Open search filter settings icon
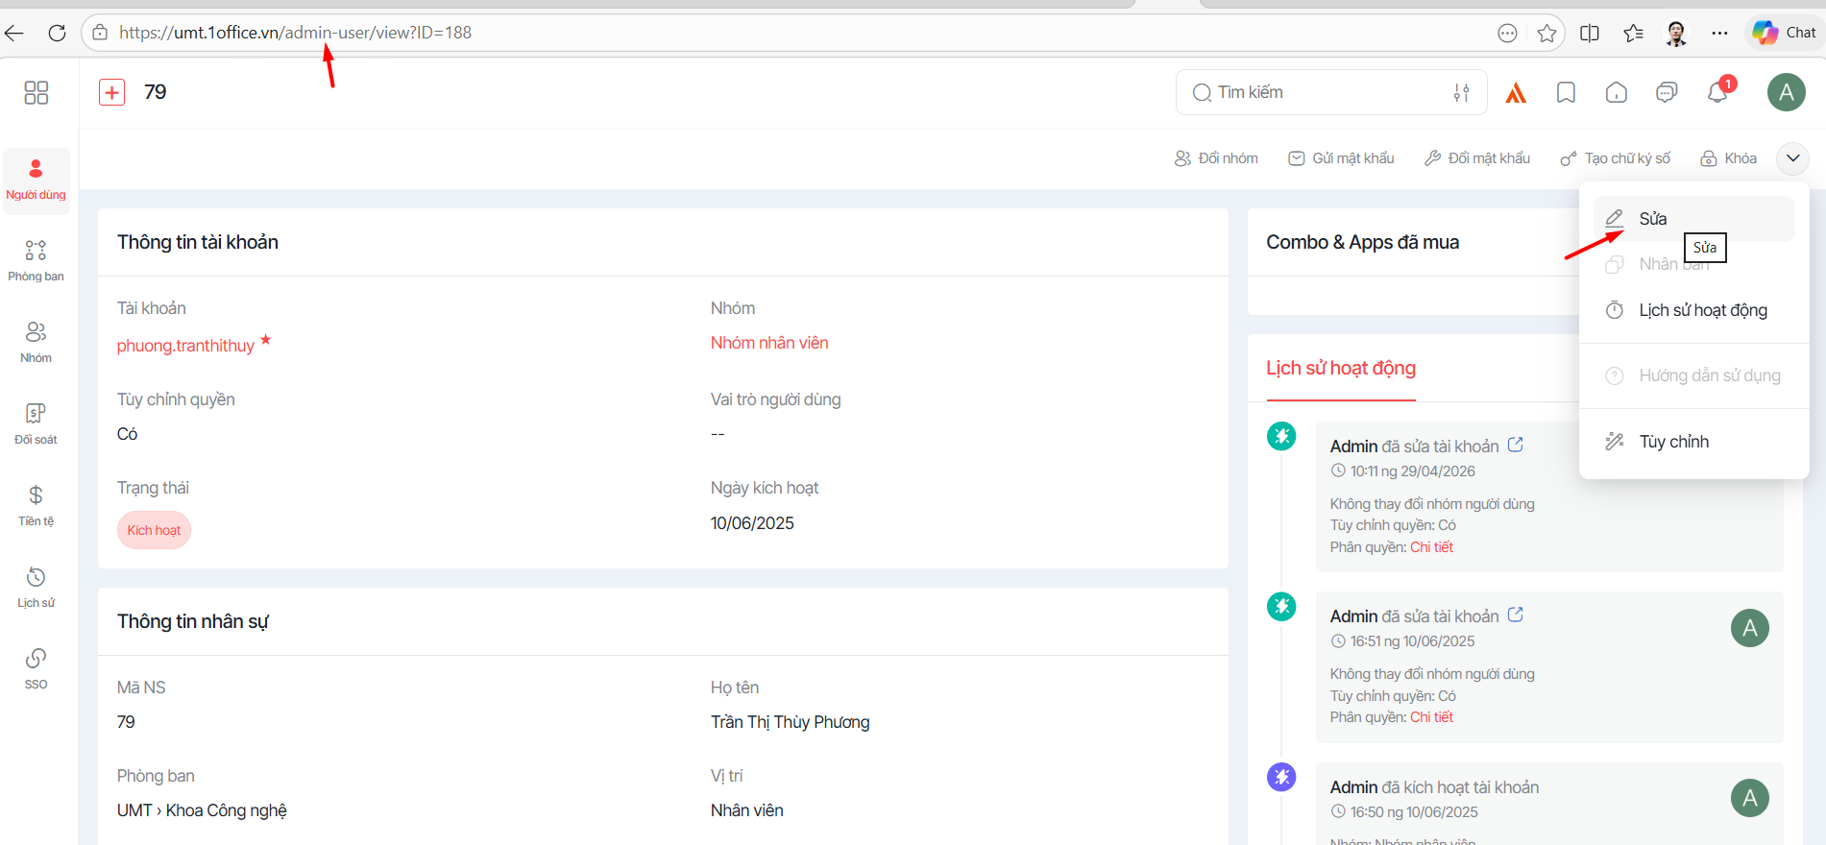 point(1461,92)
